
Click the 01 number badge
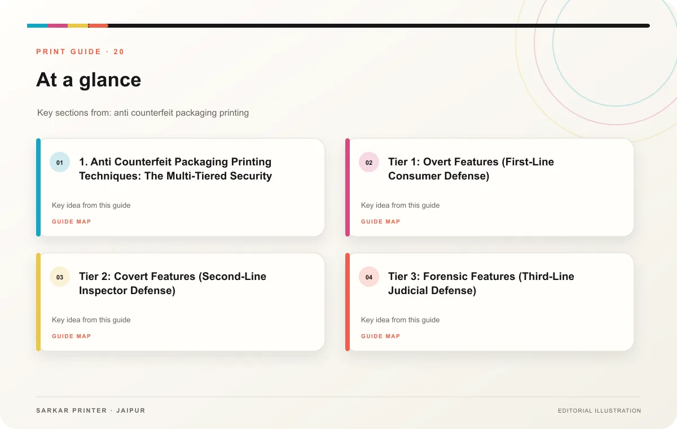tap(60, 163)
